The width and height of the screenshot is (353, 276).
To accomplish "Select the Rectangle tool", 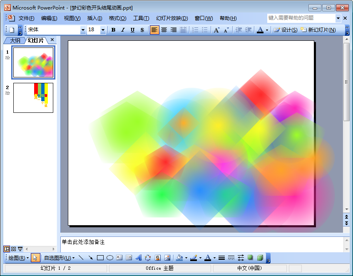I will (x=100, y=258).
